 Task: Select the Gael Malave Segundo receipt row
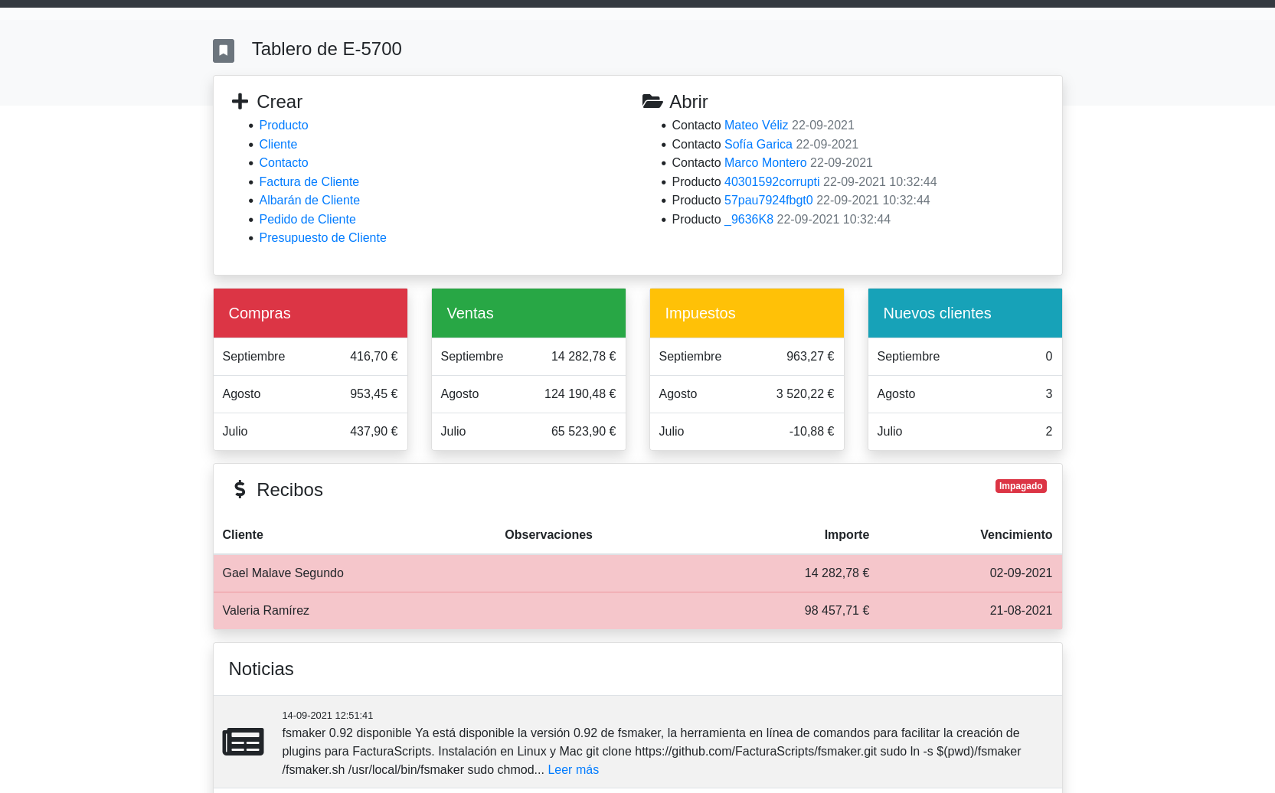click(x=638, y=573)
